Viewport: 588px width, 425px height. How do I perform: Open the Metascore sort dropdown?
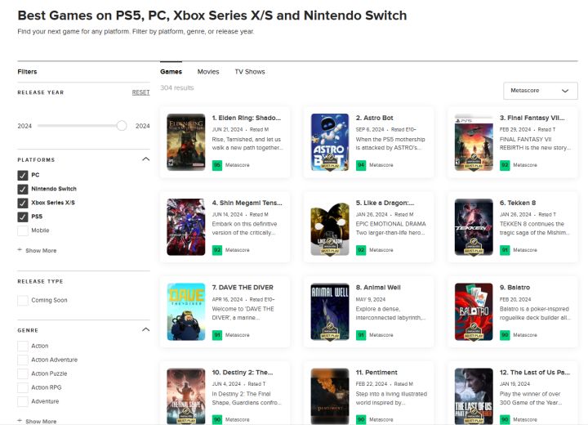pyautogui.click(x=540, y=91)
